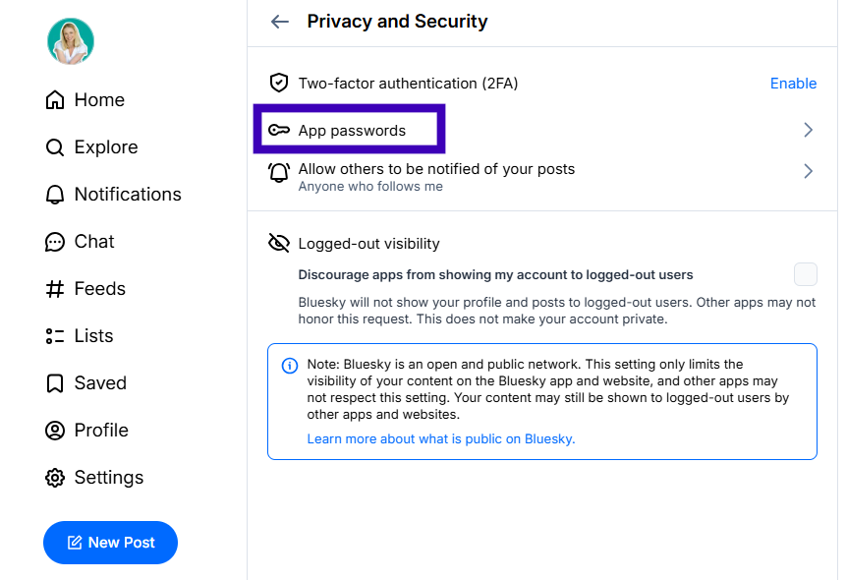Click the Settings gear icon
This screenshot has width=847, height=580.
coord(54,477)
